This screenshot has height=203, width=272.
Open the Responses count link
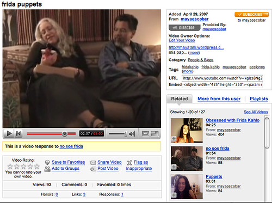[x=122, y=194]
